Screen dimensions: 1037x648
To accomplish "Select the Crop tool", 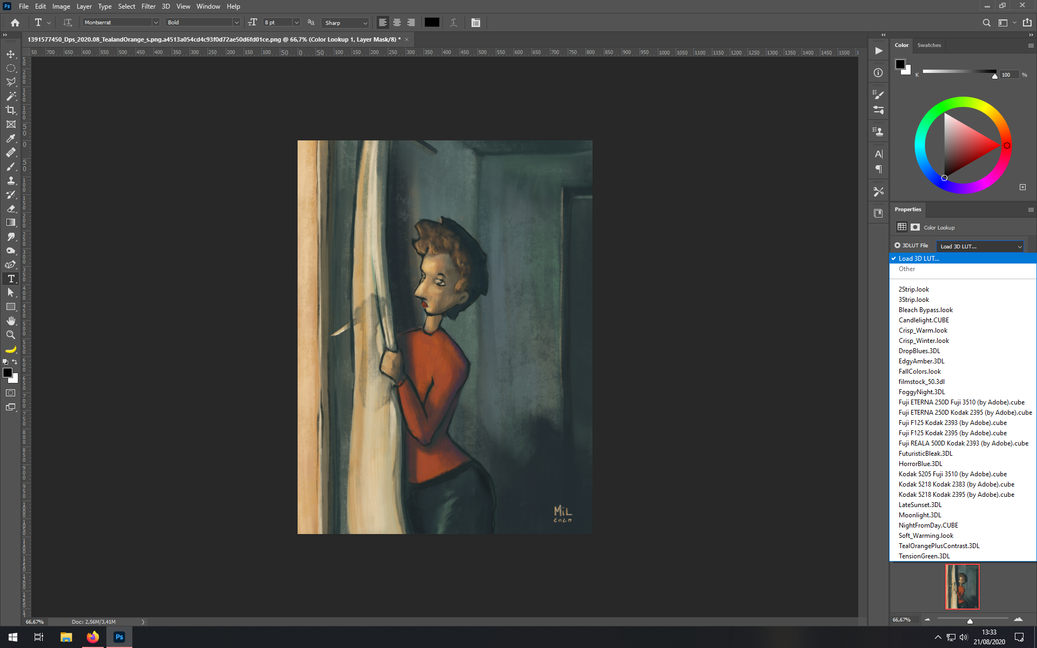I will tap(11, 110).
